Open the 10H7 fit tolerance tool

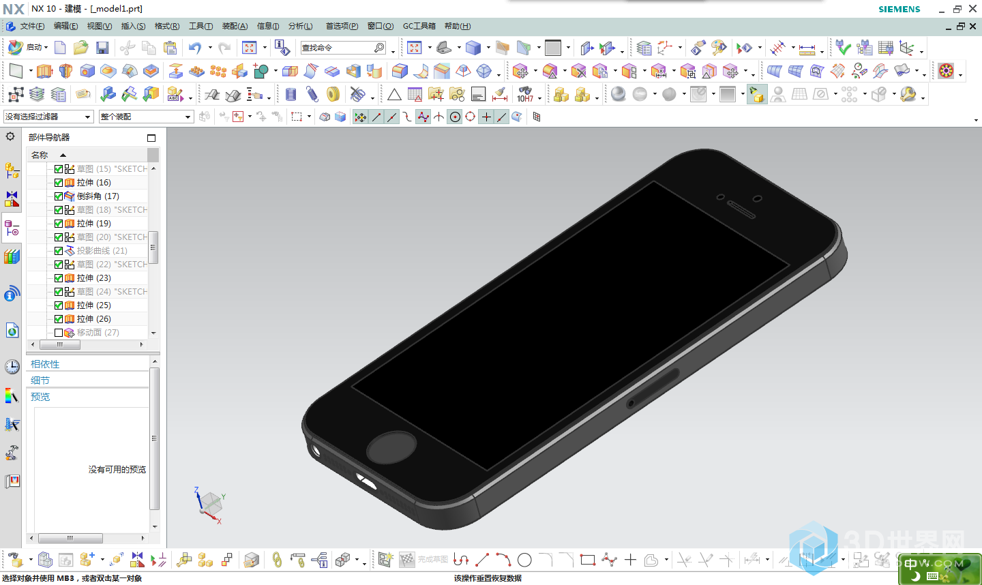pyautogui.click(x=525, y=94)
